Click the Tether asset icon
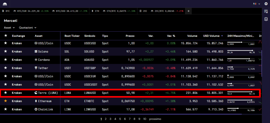Image resolution: width=270 pixels, height=123 pixels. coord(36,68)
